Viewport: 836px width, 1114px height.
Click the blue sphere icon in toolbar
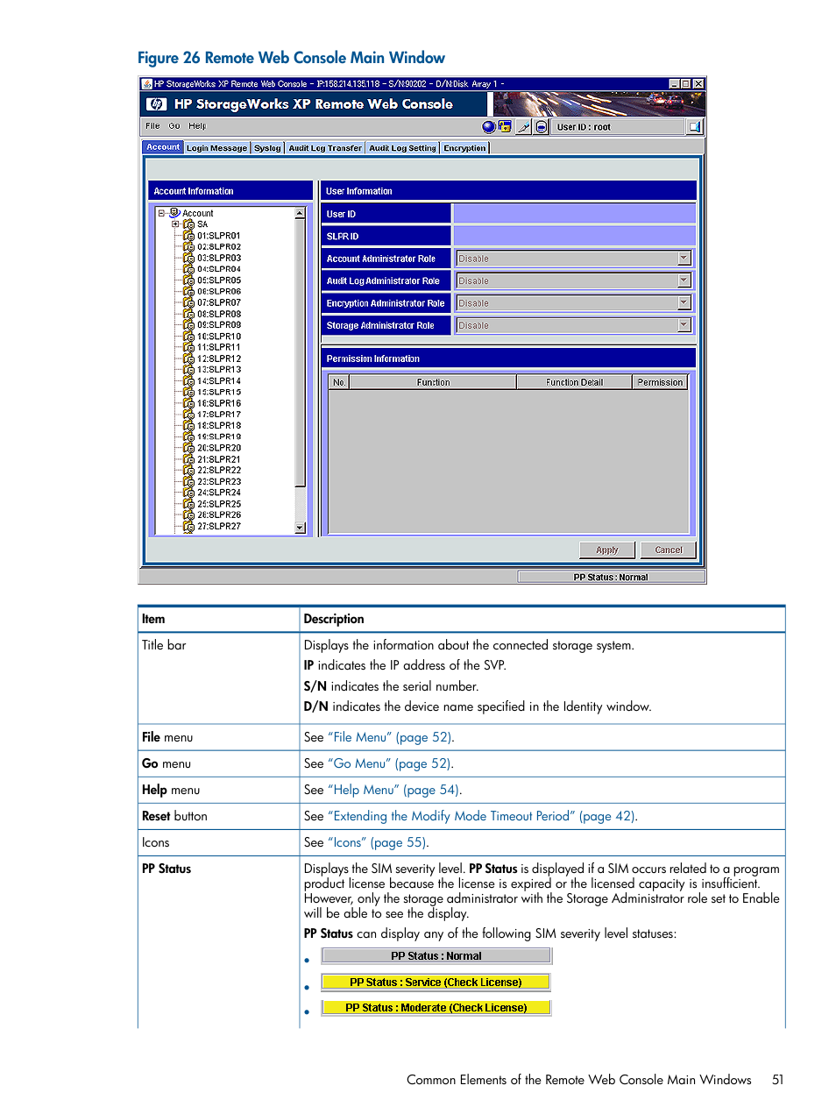489,127
